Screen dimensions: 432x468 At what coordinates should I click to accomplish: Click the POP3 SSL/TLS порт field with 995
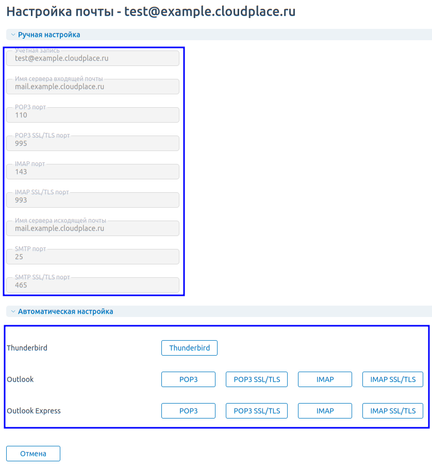point(93,143)
